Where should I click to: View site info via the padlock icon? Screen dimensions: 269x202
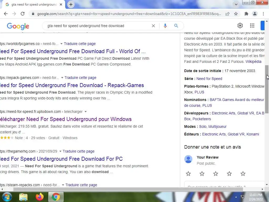click(x=33, y=14)
